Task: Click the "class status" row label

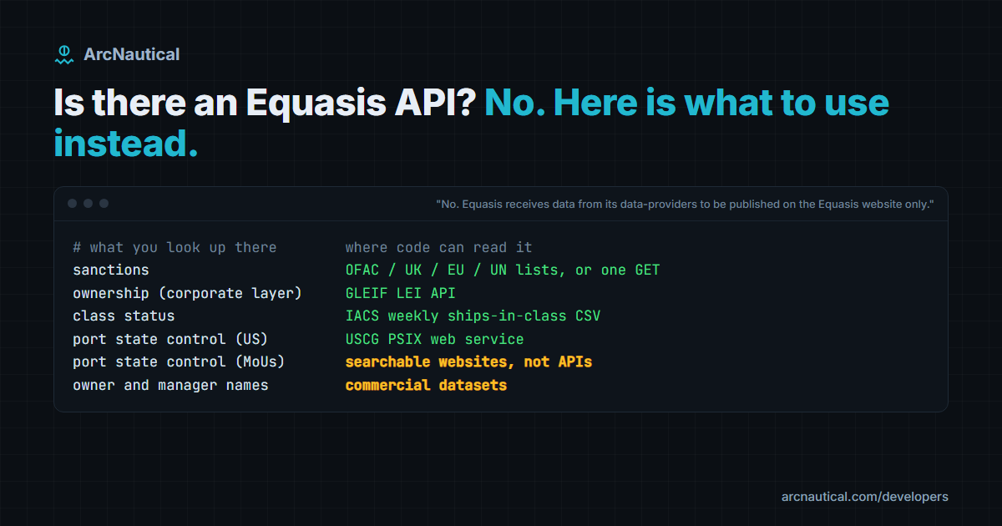Action: pyautogui.click(x=124, y=316)
